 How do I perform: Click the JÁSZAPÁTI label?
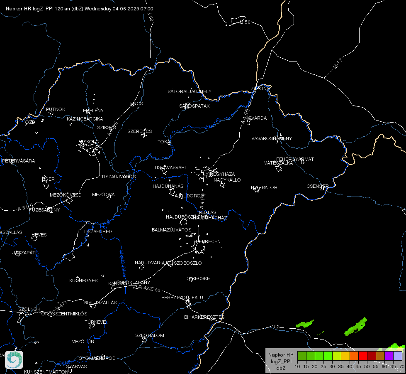pyautogui.click(x=24, y=253)
